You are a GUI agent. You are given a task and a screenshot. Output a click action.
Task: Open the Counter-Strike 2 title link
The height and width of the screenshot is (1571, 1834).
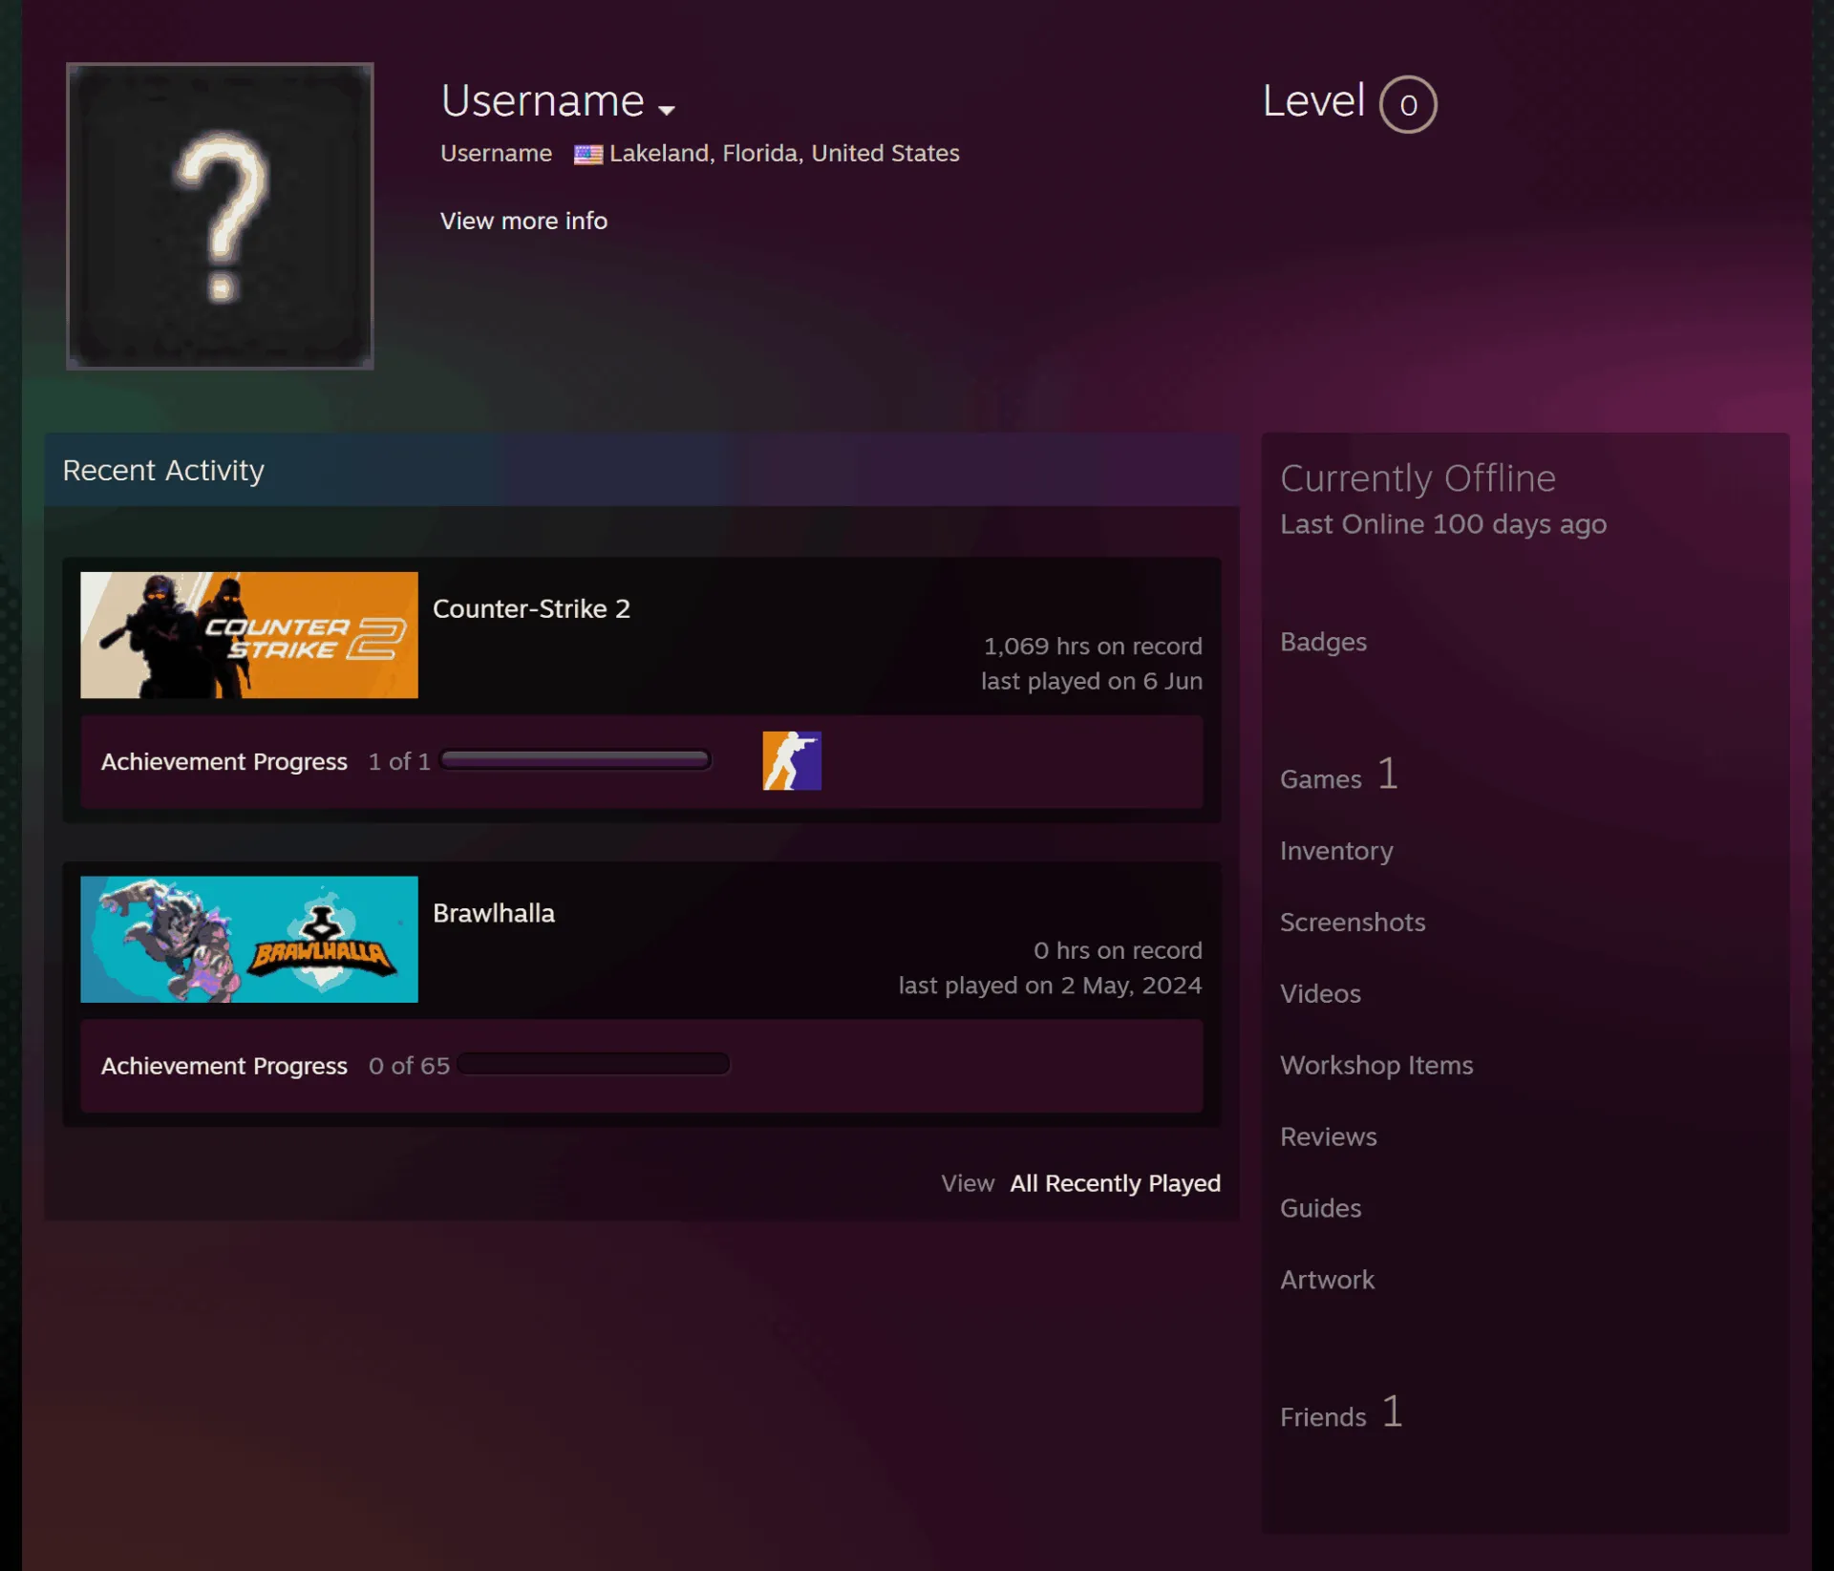pyautogui.click(x=531, y=608)
